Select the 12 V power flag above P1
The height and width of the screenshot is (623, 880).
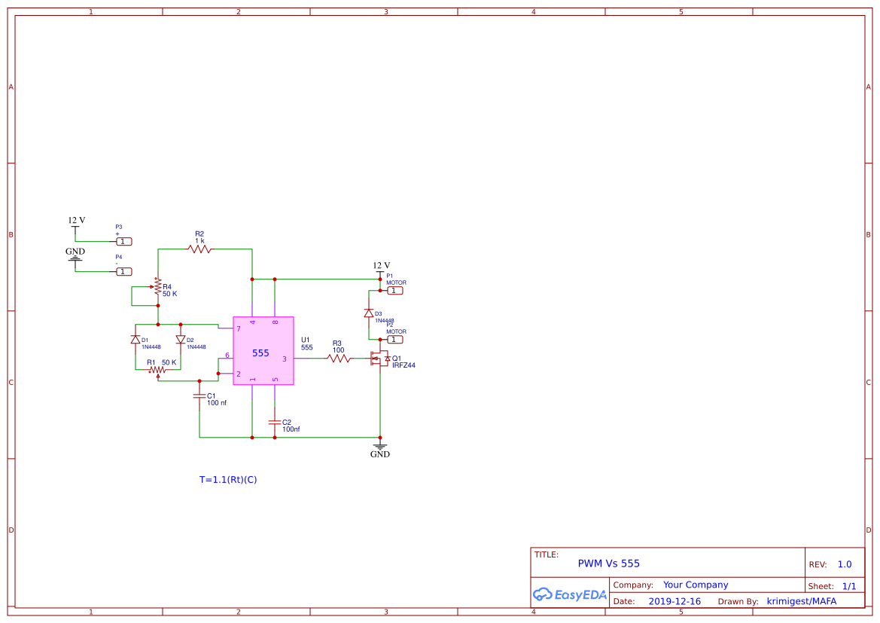(380, 269)
